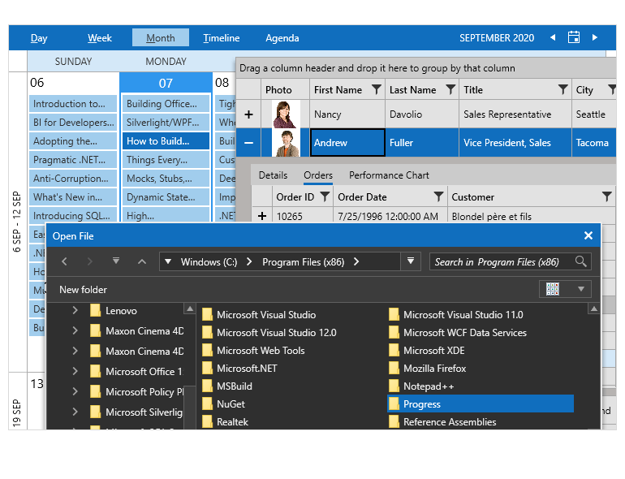
Task: Collapse Andrew Fuller's expanded row
Action: tap(248, 143)
